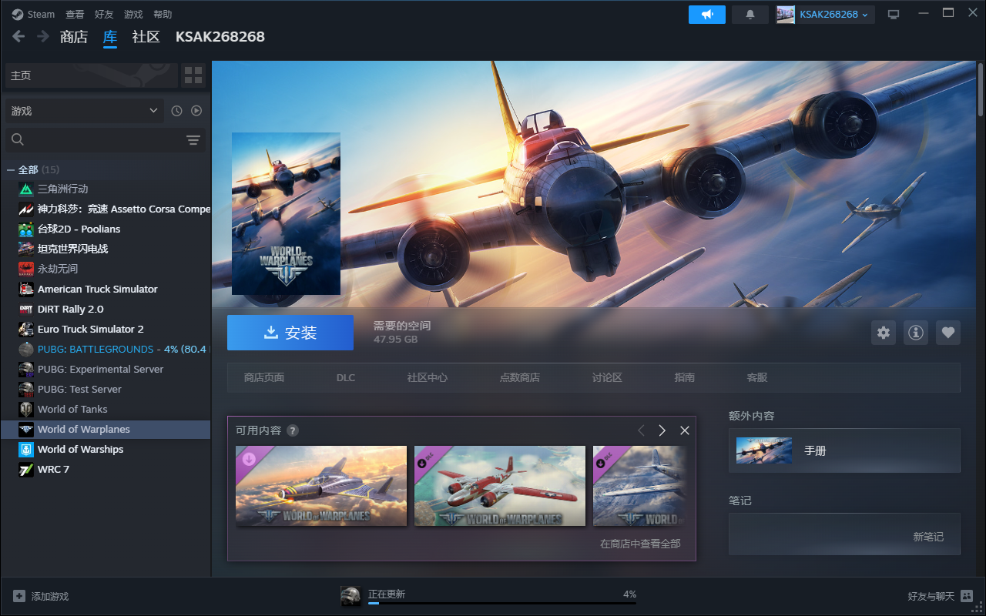Click the blue 安装 button

point(290,333)
